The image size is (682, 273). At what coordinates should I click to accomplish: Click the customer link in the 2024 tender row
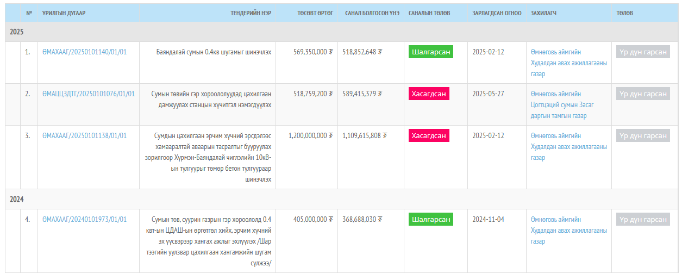[x=568, y=231]
